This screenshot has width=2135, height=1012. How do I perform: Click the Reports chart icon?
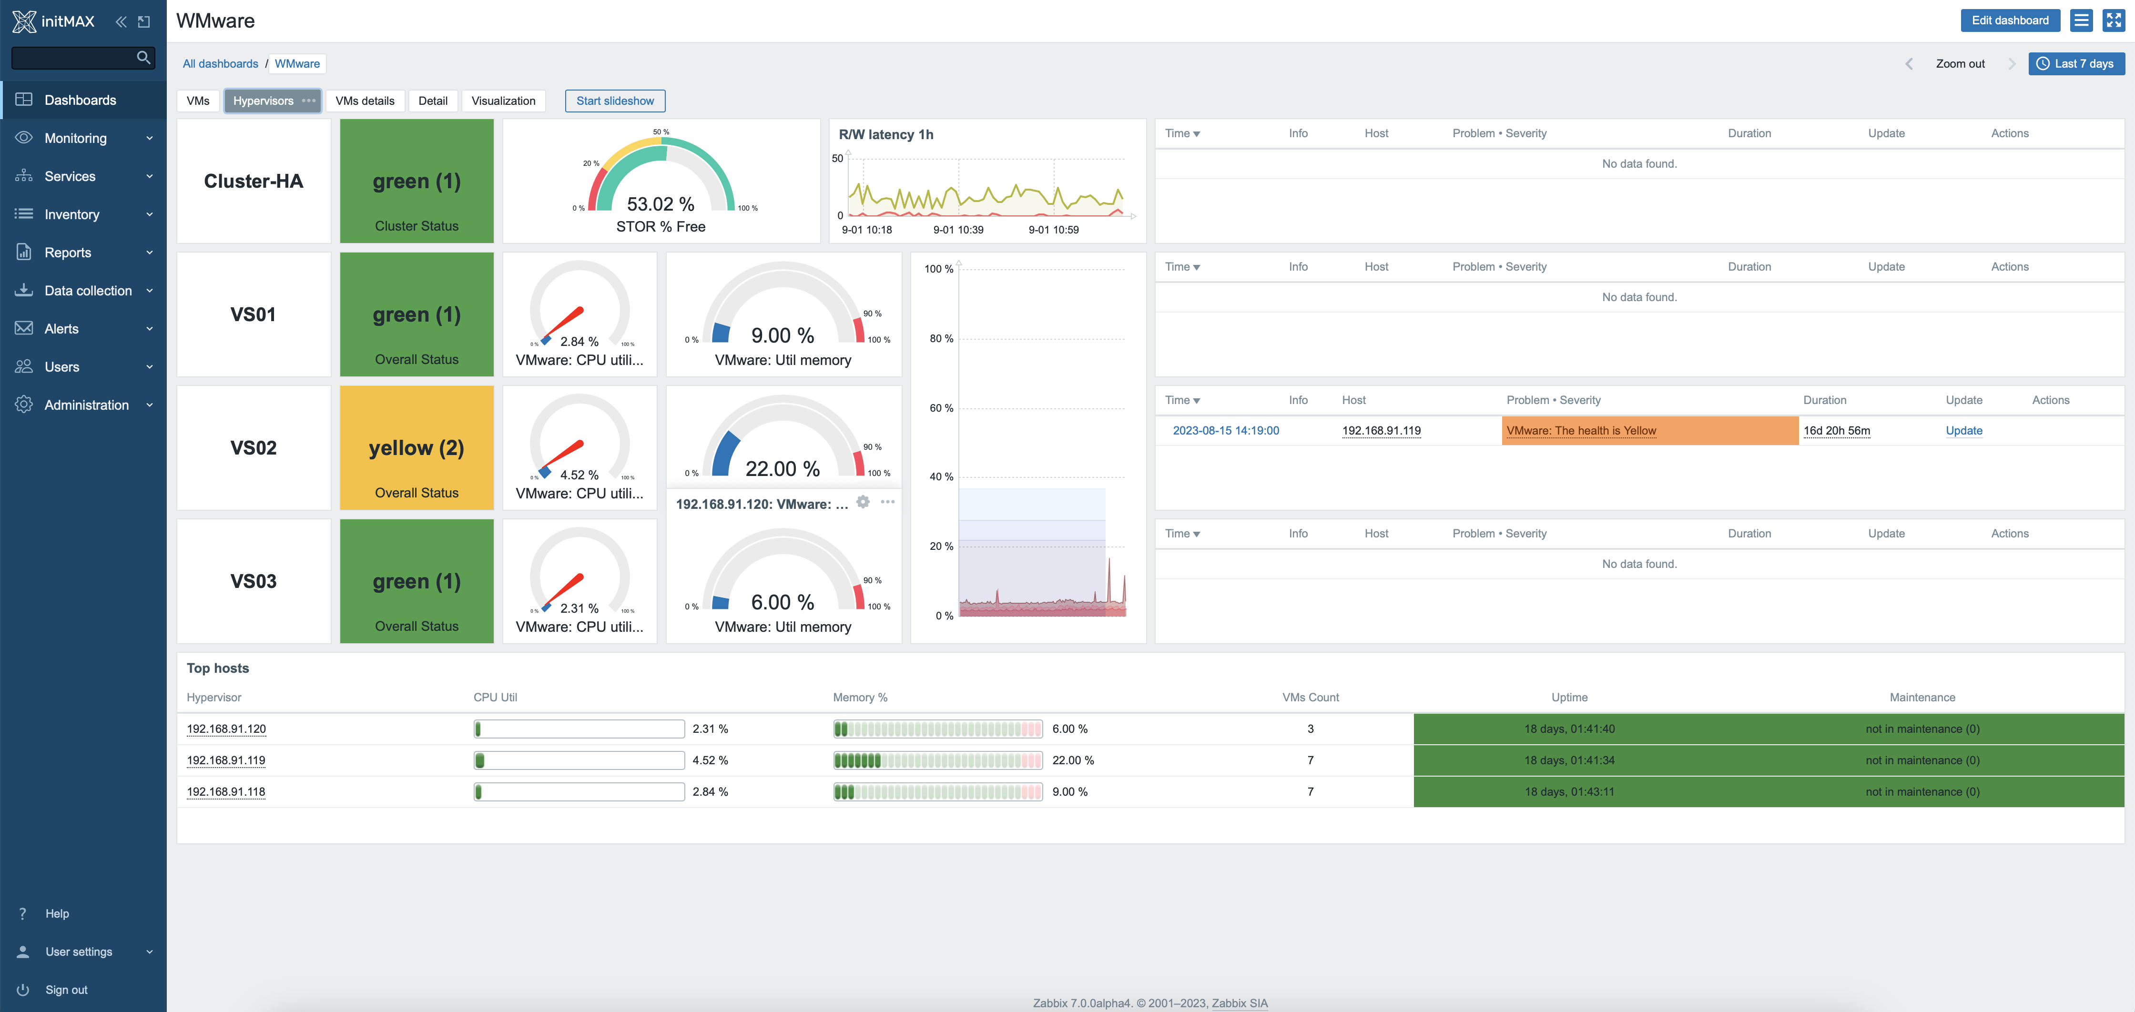[x=24, y=252]
